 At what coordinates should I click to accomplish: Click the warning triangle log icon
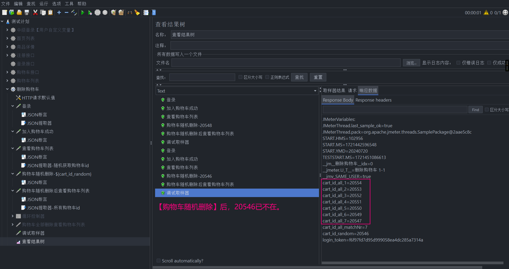click(x=486, y=12)
